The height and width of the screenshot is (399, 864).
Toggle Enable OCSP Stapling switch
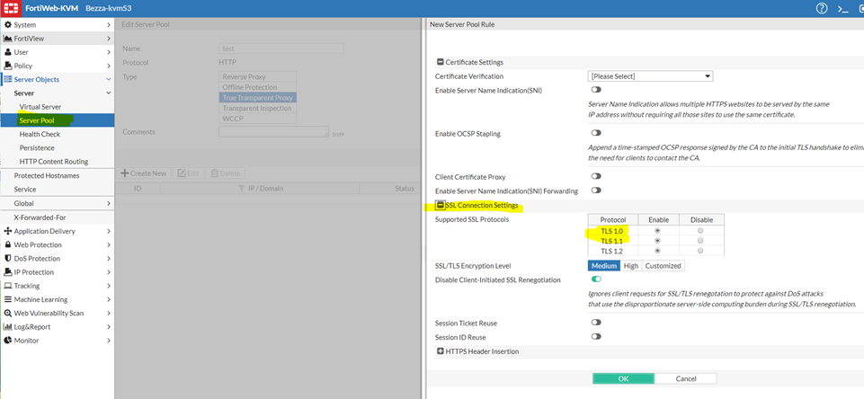click(x=596, y=133)
